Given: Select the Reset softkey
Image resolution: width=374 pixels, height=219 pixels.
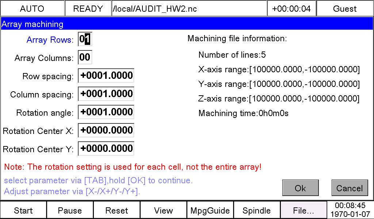Looking at the screenshot, I should [117, 210].
